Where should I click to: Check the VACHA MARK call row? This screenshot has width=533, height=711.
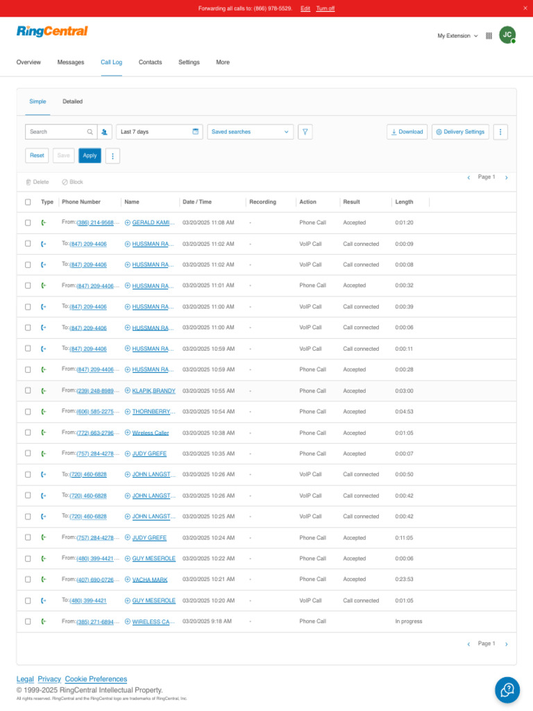[28, 580]
